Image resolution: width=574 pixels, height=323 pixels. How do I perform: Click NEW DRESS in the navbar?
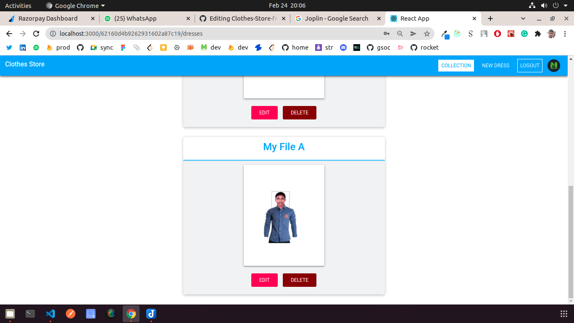point(496,66)
